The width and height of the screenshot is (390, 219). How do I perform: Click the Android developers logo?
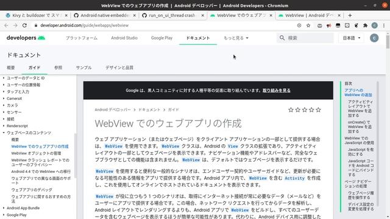(x=26, y=38)
